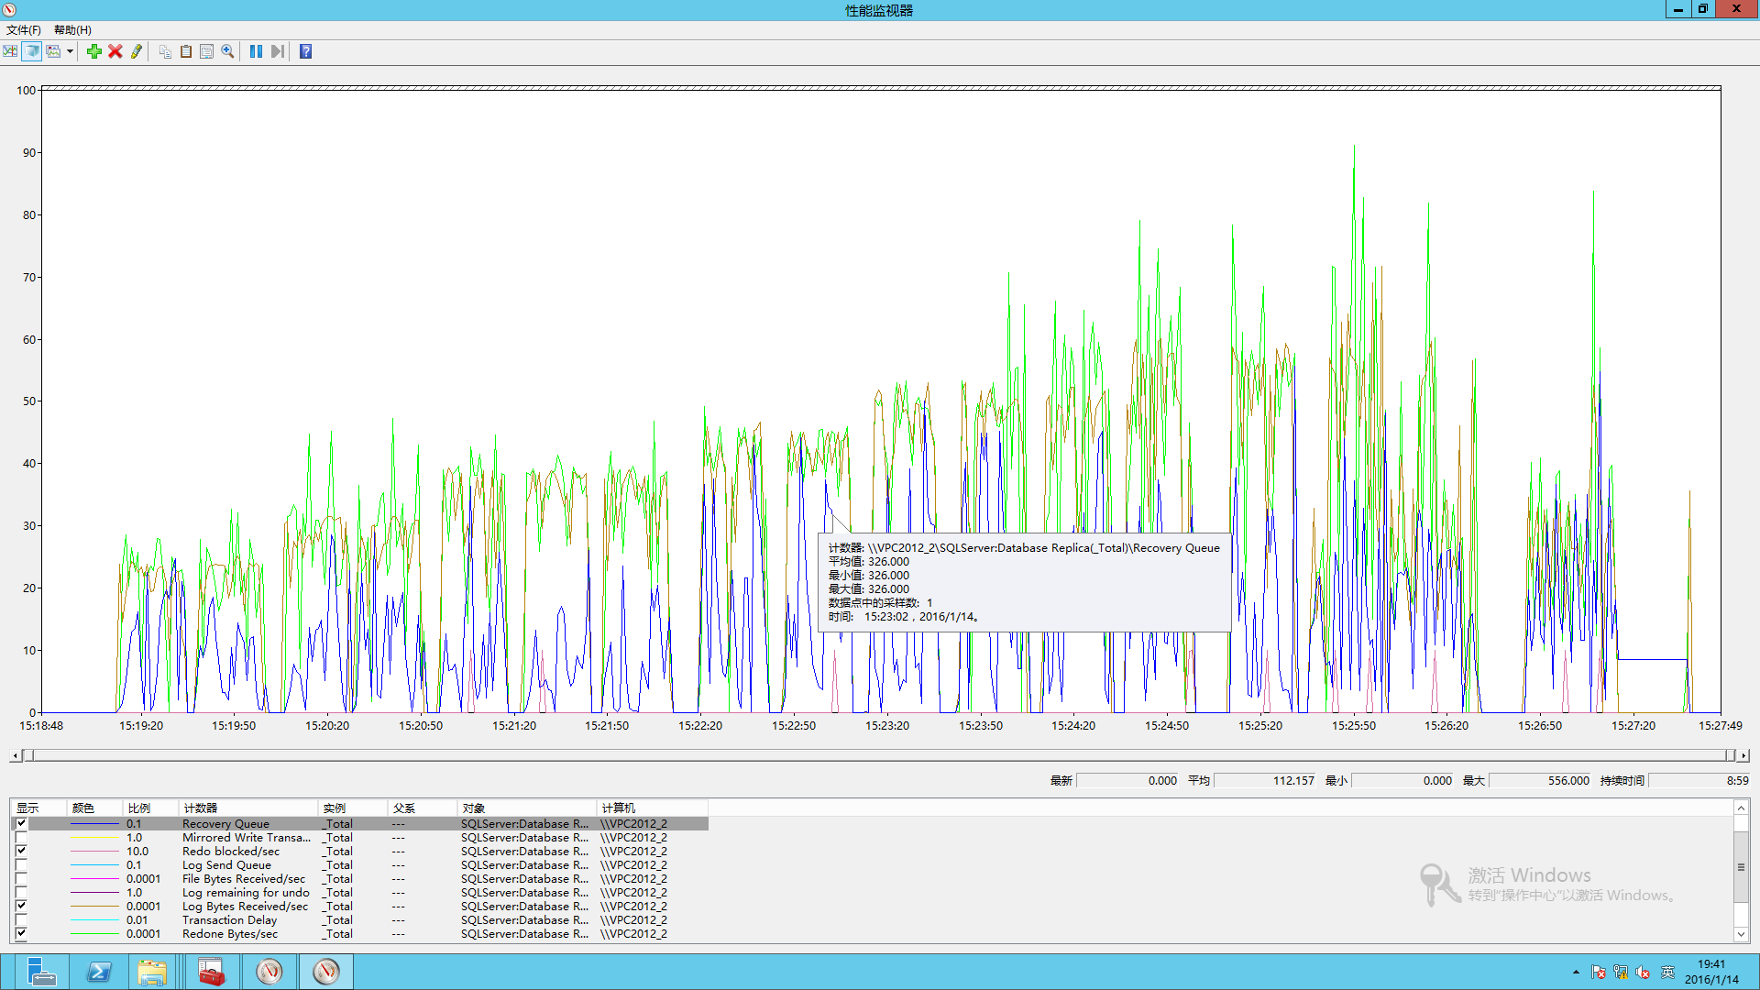Uncheck the Recovery Queue counter checkbox

[21, 823]
